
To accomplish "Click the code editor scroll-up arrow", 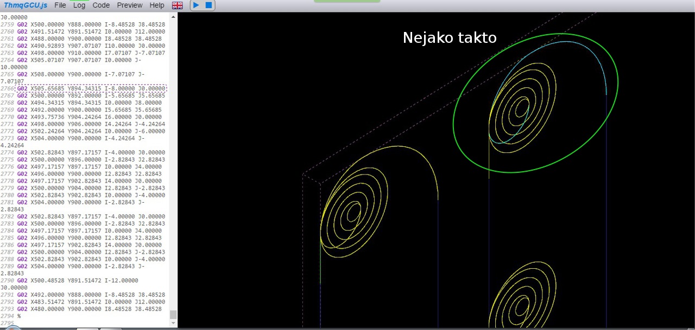I will point(173,16).
